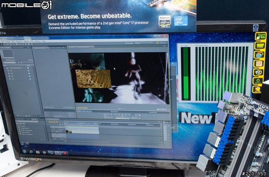Screen dimensions: 269x177
Task: Open the Marker menu
Action: [26, 41]
